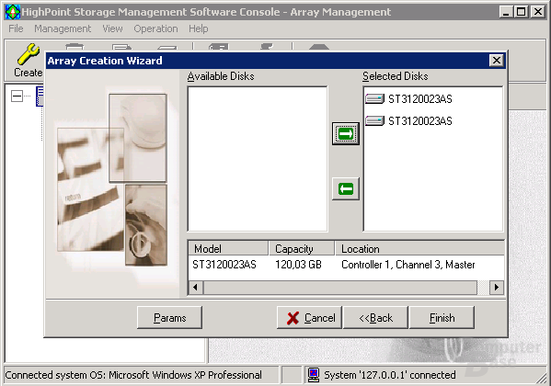This screenshot has height=386, width=551.
Task: Open the Operation menu
Action: (x=155, y=28)
